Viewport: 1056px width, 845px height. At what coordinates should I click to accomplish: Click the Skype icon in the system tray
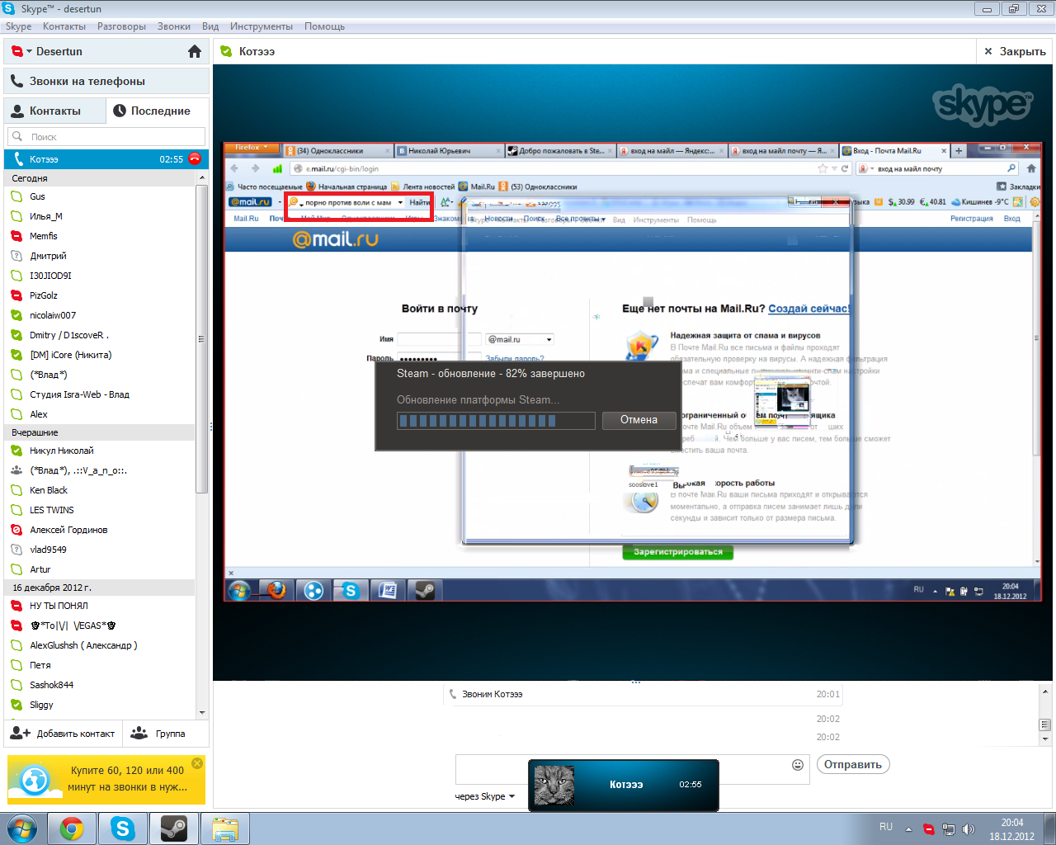coord(929,828)
